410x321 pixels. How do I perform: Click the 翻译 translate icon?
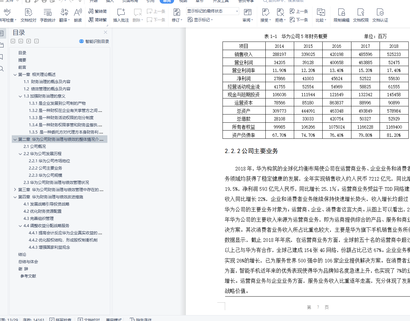(x=64, y=12)
